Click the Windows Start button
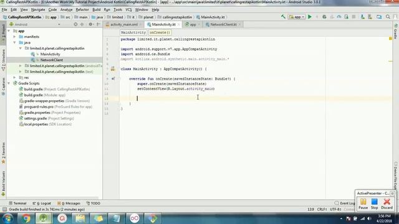Viewport: 399px width, 224px height. click(x=7, y=218)
